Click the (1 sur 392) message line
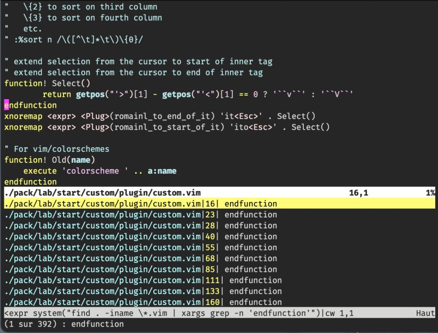This screenshot has height=333, width=438. [x=60, y=324]
